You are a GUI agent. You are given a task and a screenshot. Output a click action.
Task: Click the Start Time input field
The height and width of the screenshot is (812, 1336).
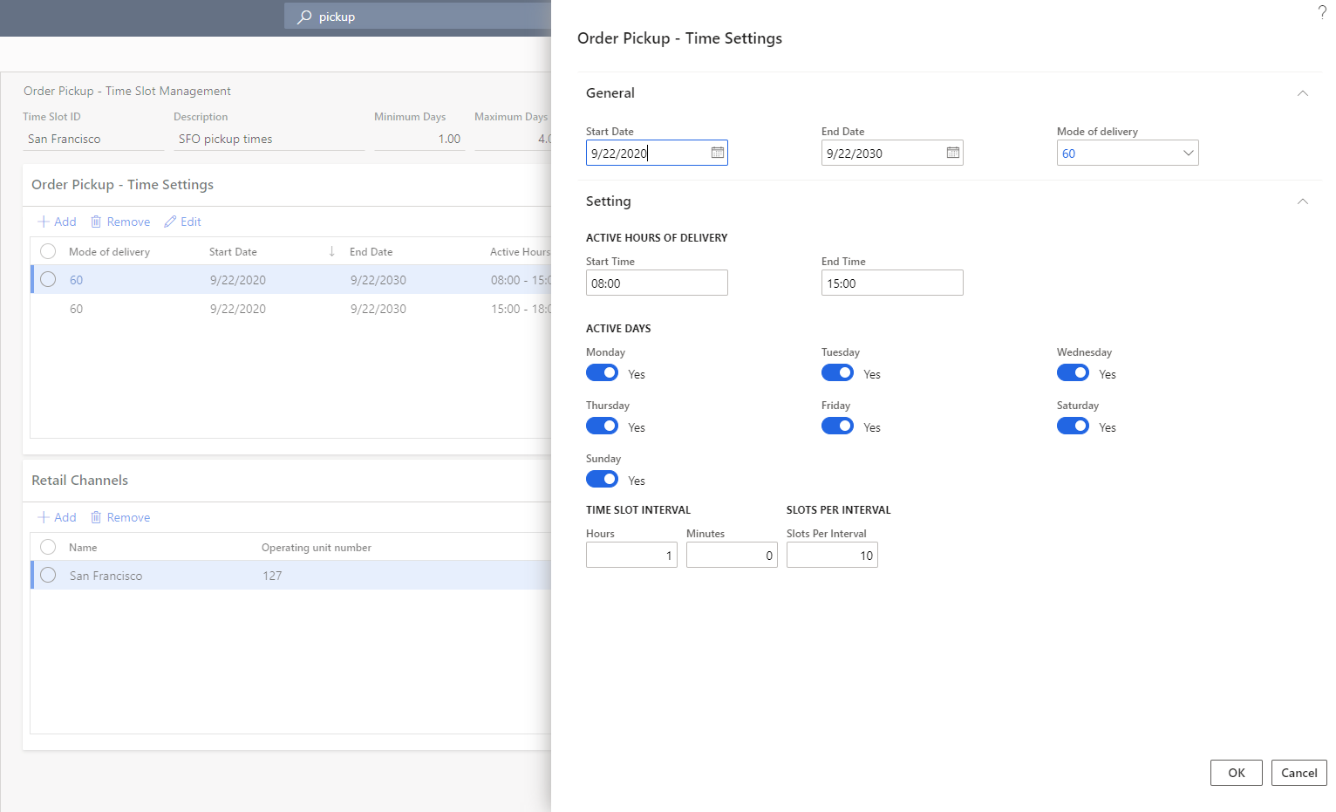tap(657, 283)
